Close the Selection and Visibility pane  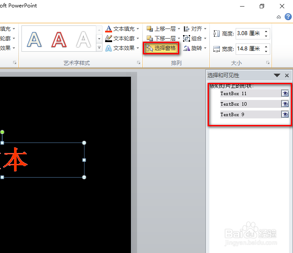287,75
